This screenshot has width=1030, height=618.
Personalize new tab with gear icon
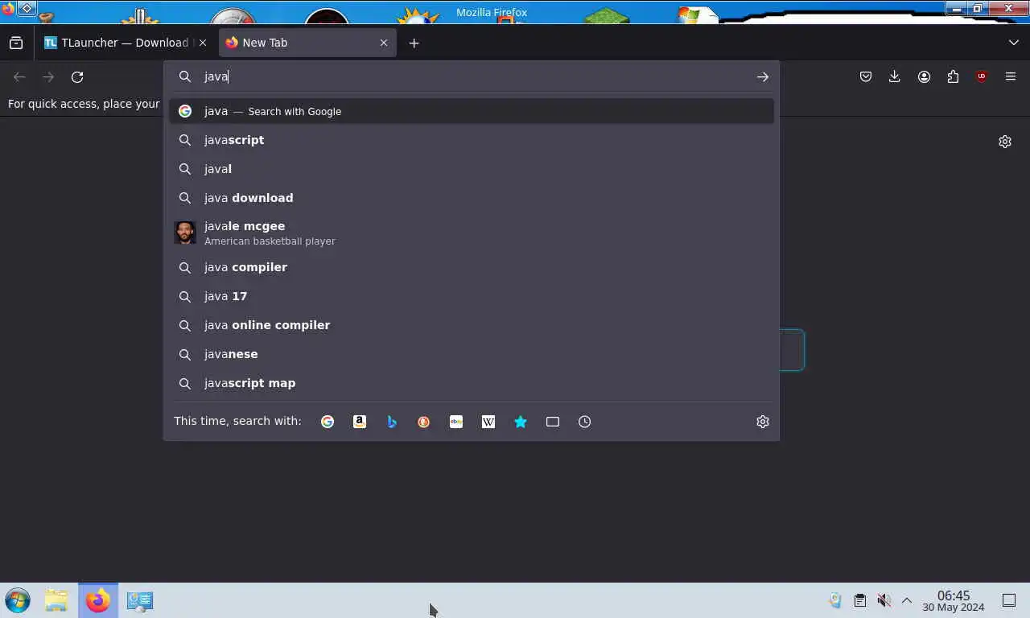(x=1005, y=142)
